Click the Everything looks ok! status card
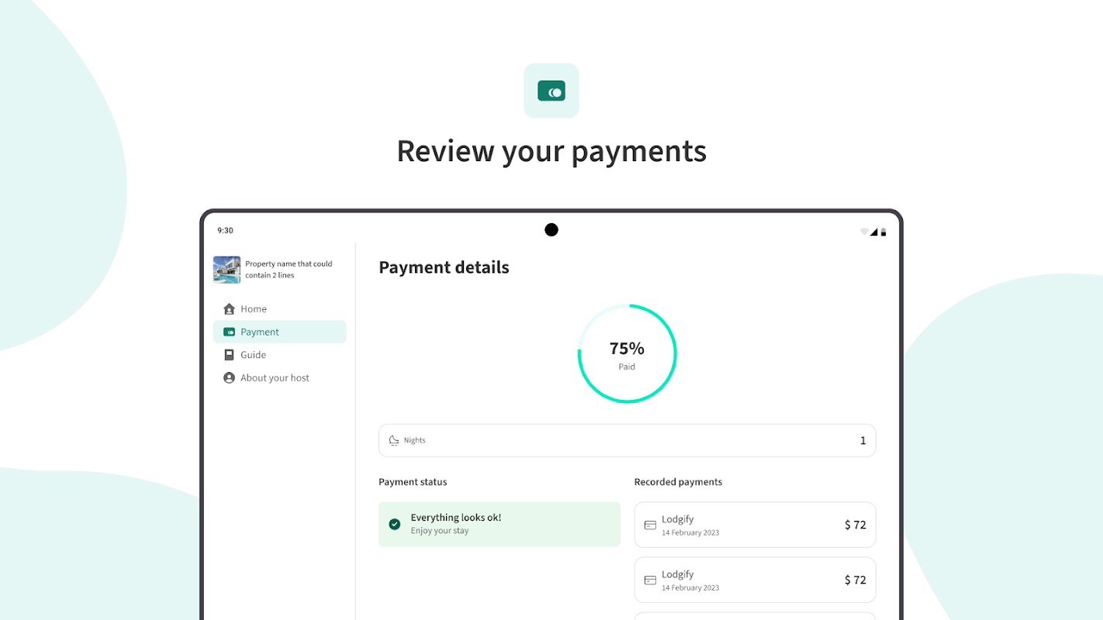This screenshot has height=620, width=1103. click(500, 524)
